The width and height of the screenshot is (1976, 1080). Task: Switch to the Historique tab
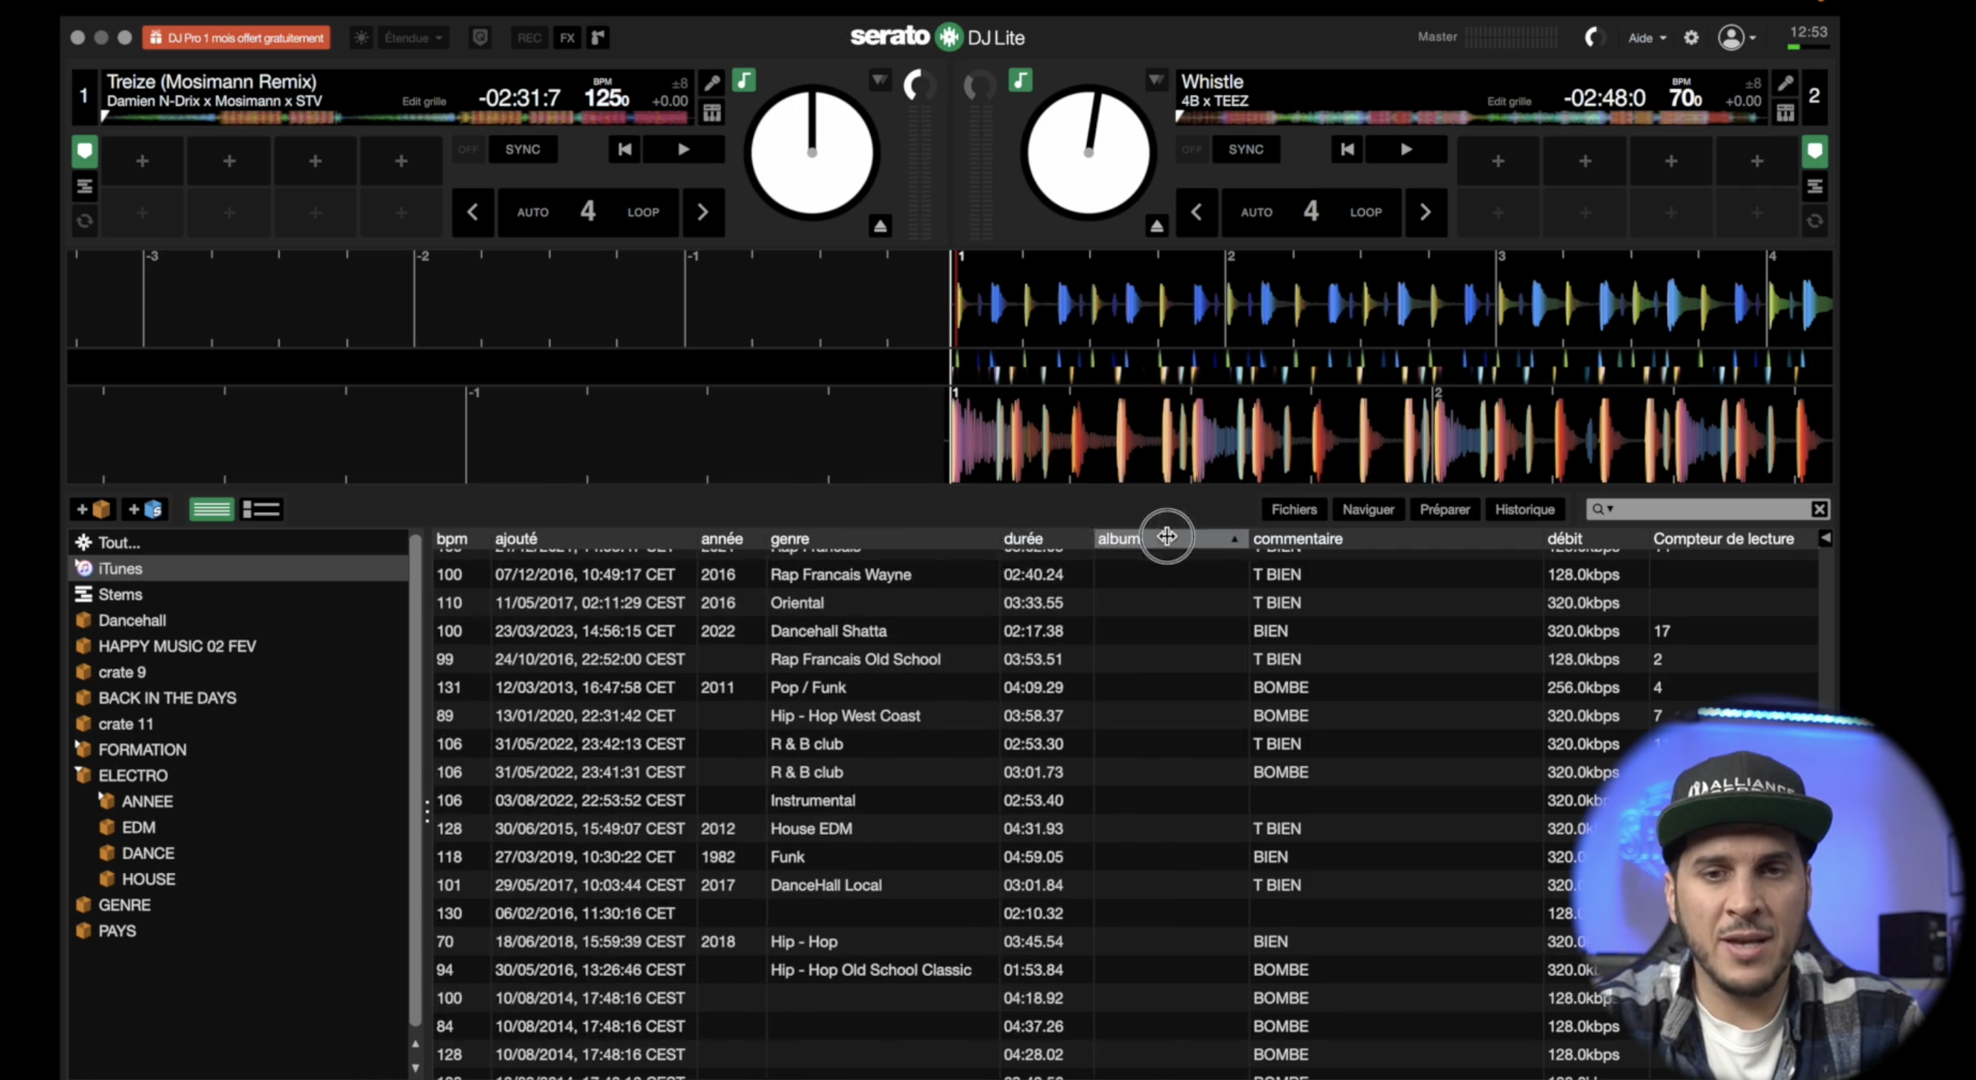coord(1523,509)
